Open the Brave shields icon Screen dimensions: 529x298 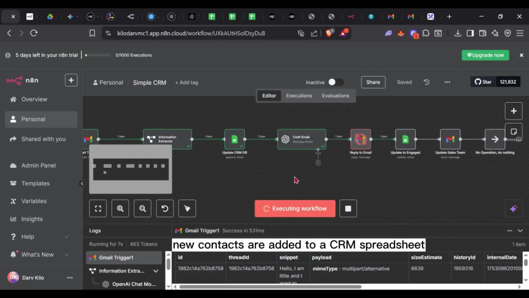[329, 33]
